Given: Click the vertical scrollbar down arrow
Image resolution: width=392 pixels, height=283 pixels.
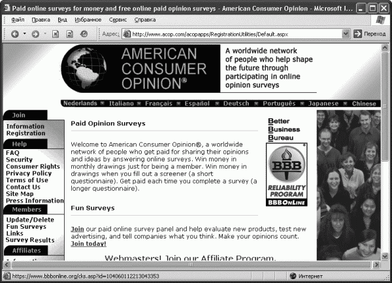Looking at the screenshot, I should 385,256.
